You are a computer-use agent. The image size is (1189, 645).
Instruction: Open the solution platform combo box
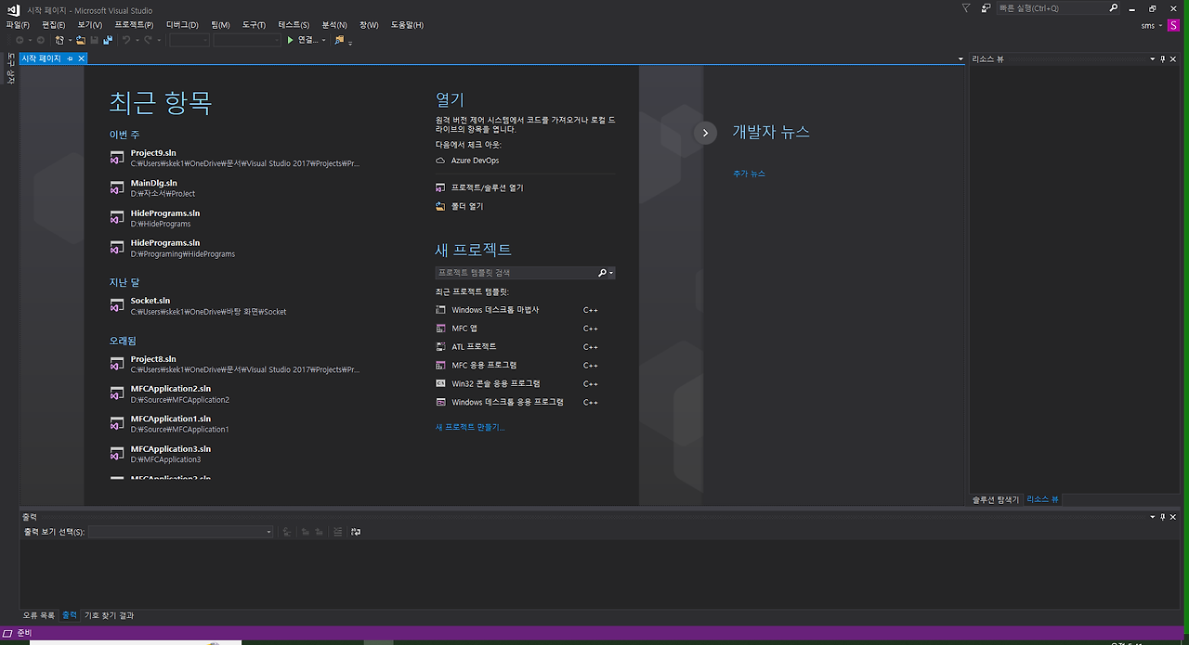pyautogui.click(x=247, y=40)
